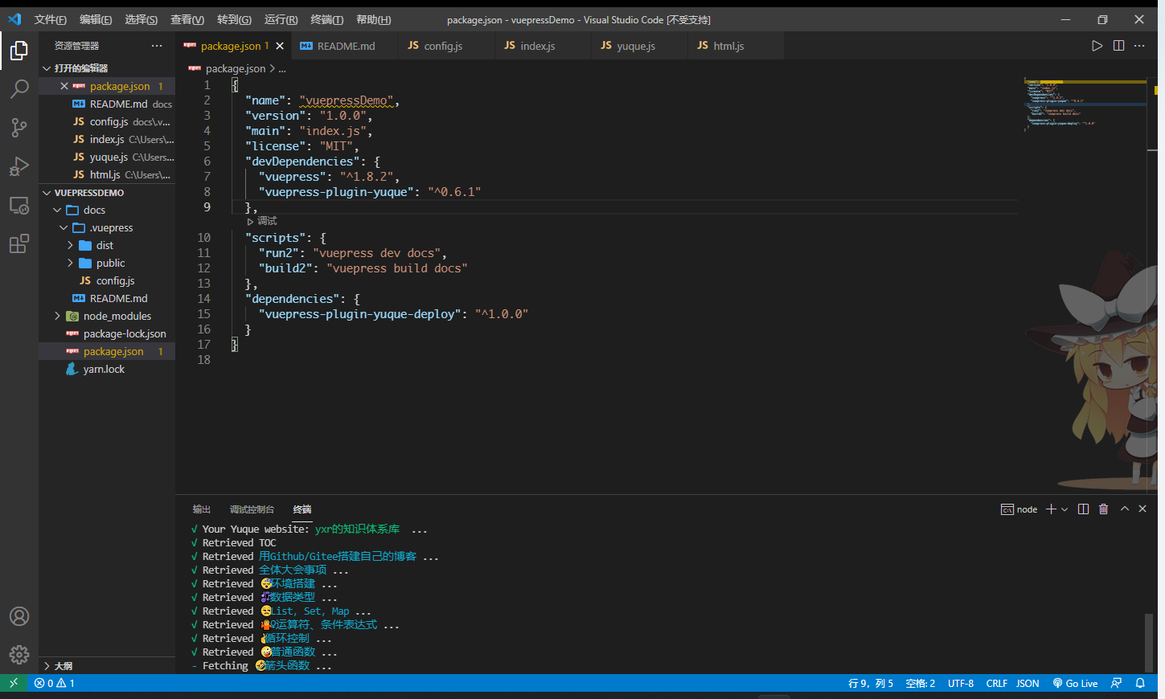Image resolution: width=1165 pixels, height=699 pixels.
Task: Open the Run and Debug view
Action: coord(19,166)
